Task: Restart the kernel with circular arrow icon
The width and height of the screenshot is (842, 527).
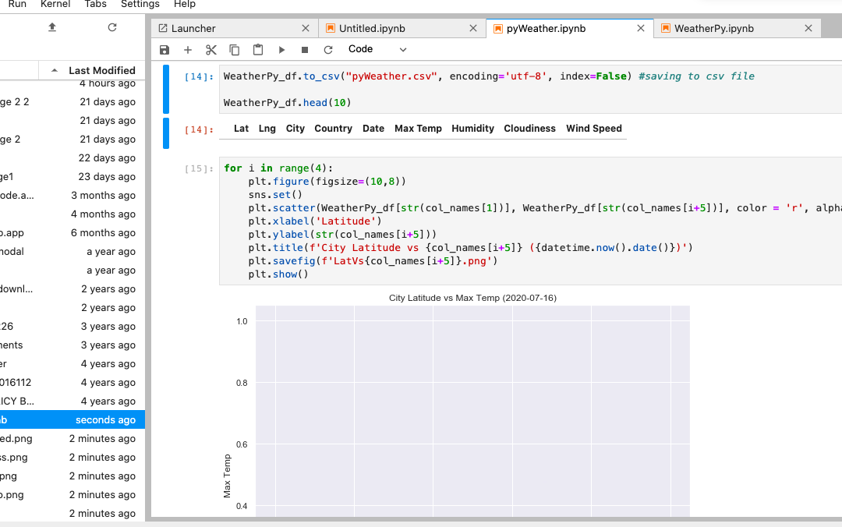Action: coord(328,50)
